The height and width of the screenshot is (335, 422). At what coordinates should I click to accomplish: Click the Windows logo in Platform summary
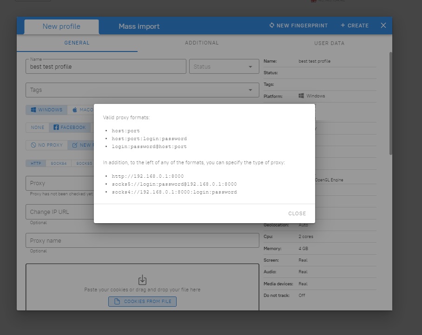tap(301, 96)
